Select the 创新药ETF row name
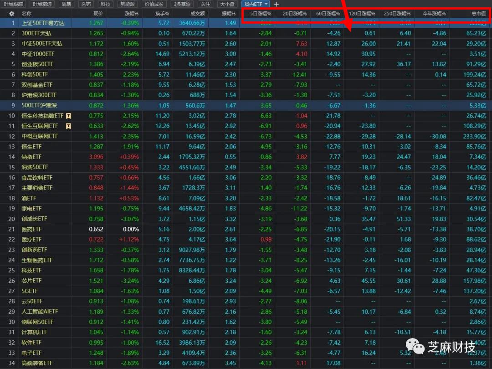Image resolution: width=492 pixels, height=369 pixels. tap(34, 250)
